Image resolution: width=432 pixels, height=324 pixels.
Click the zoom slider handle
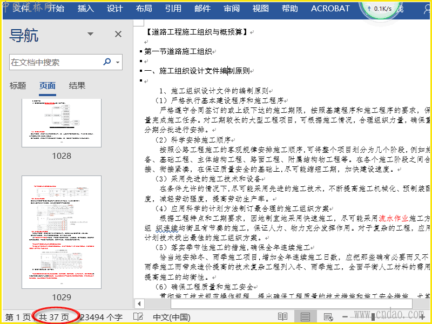(373, 316)
